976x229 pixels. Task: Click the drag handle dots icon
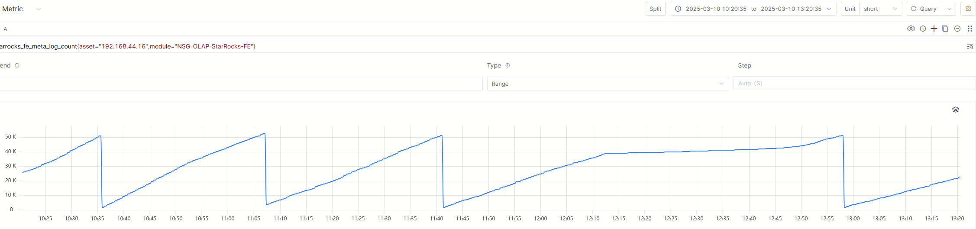[970, 29]
